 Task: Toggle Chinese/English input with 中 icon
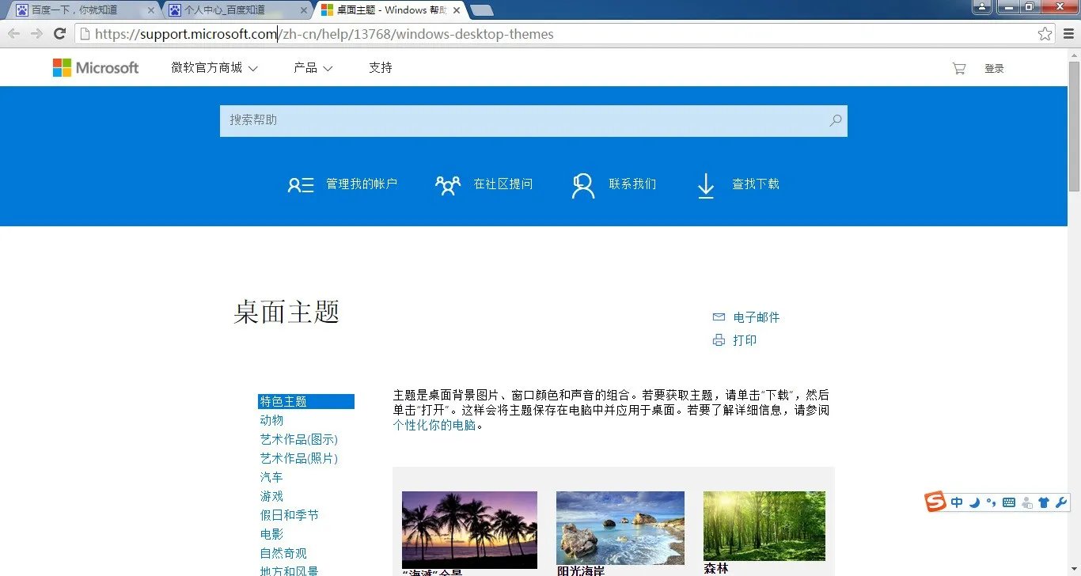pos(956,502)
